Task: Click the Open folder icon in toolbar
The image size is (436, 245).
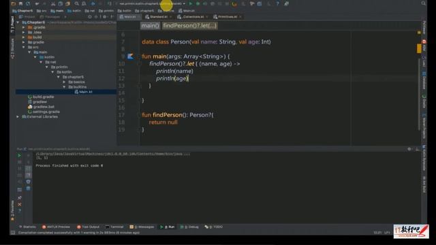Action: tap(14, 3)
